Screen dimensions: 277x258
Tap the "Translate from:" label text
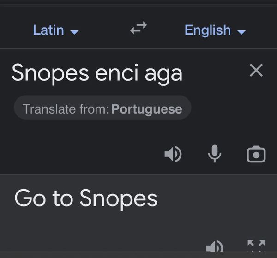pos(66,109)
